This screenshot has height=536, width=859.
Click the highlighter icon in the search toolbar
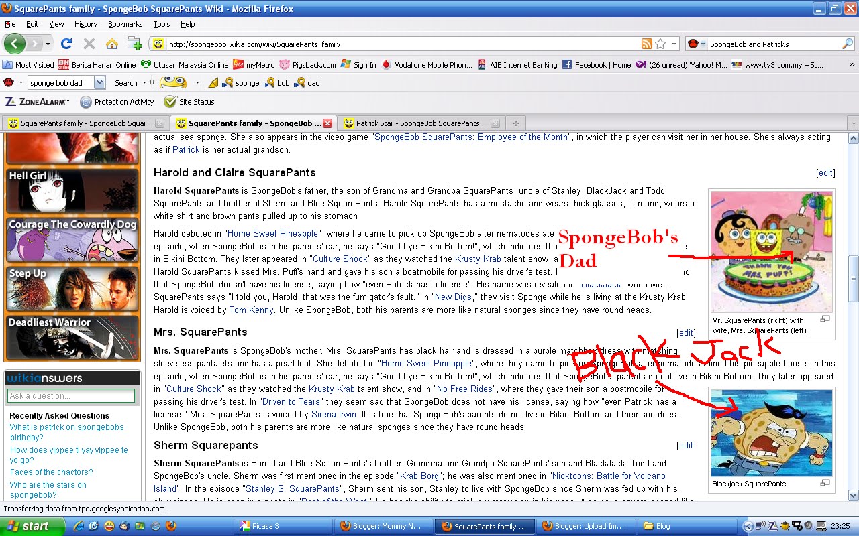click(213, 83)
